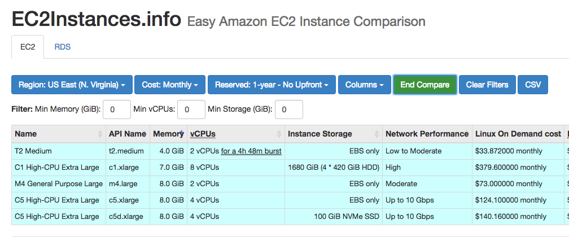Switch to the RDS tab
The height and width of the screenshot is (237, 569).
point(63,47)
